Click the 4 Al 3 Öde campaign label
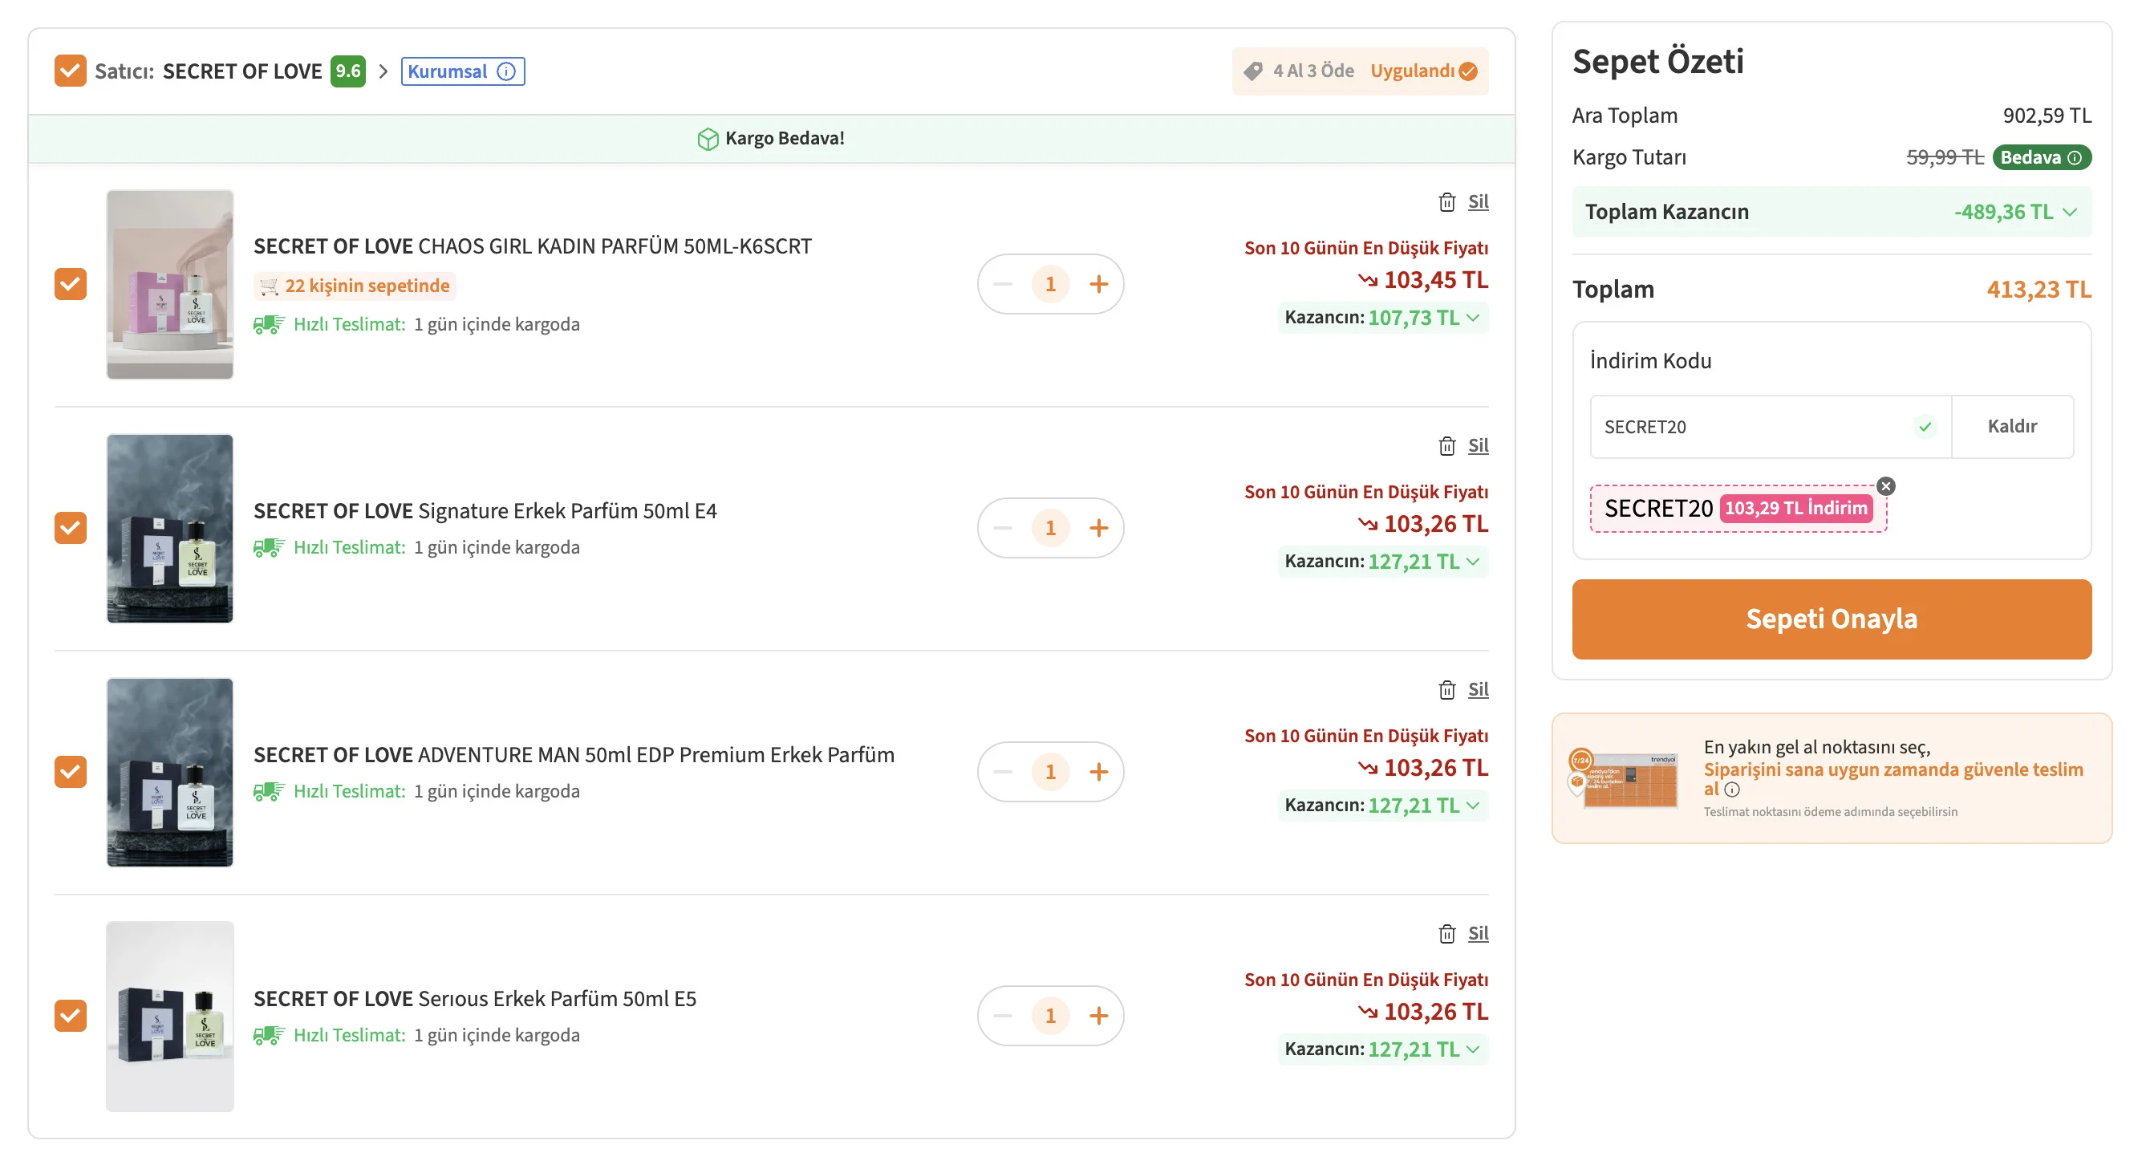2142x1165 pixels. pos(1313,71)
